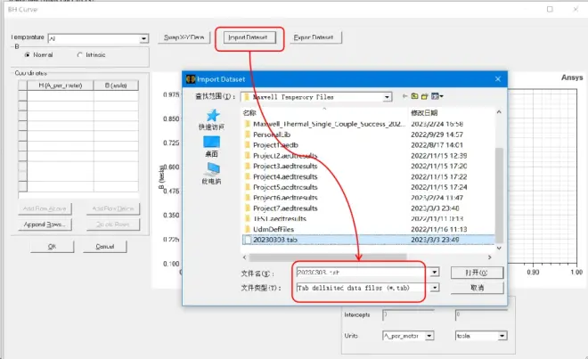This screenshot has width=588, height=359.
Task: Maximize the BH Curve window
Action: click(x=550, y=10)
